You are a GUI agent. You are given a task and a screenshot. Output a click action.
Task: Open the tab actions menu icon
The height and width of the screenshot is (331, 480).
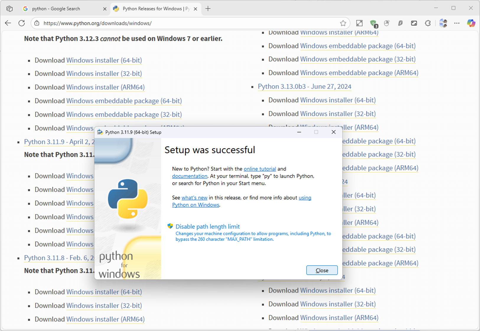pyautogui.click(x=9, y=9)
